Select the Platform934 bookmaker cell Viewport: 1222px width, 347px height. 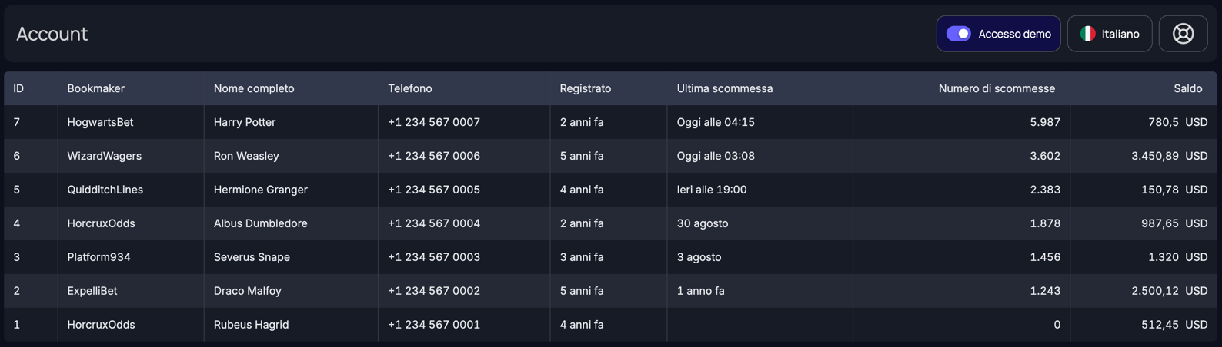click(x=98, y=257)
